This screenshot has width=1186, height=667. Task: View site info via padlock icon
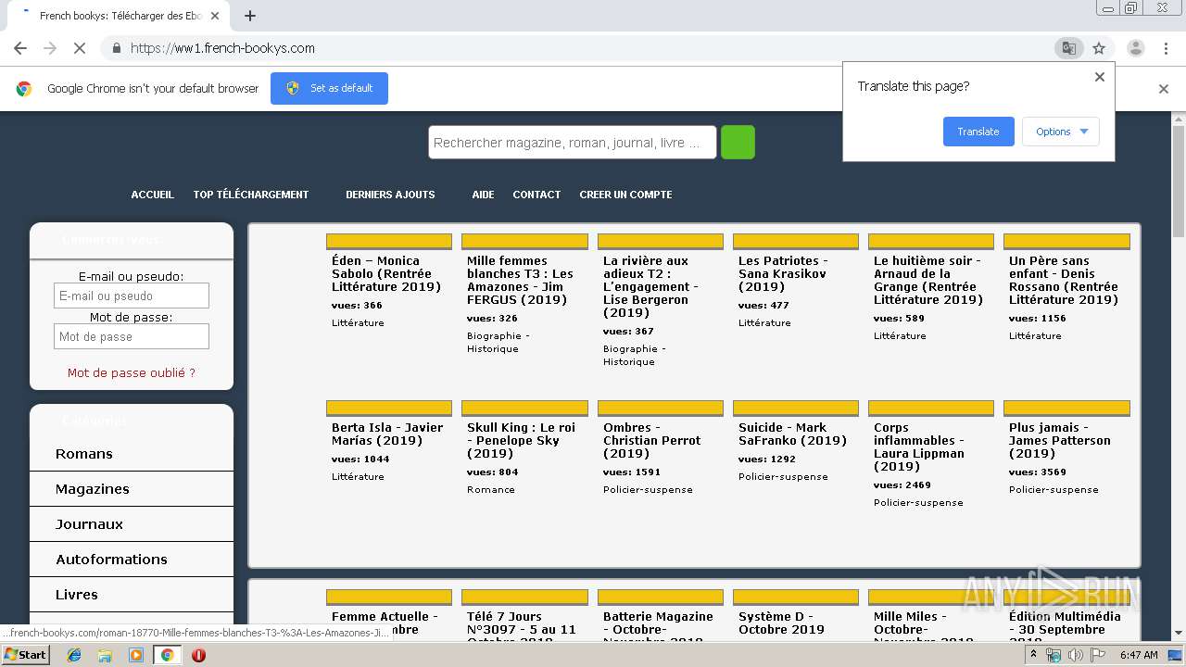(x=115, y=48)
